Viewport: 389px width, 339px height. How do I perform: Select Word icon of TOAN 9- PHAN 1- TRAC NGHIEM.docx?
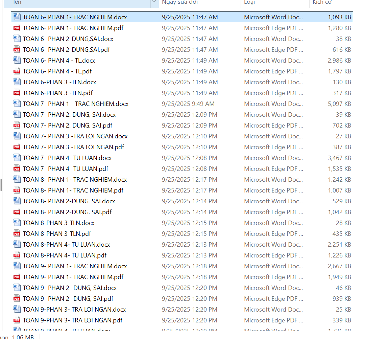[x=17, y=266]
